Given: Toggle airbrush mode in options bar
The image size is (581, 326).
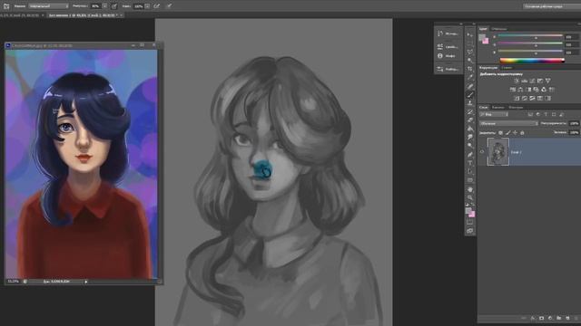Looking at the screenshot, I should 157,6.
